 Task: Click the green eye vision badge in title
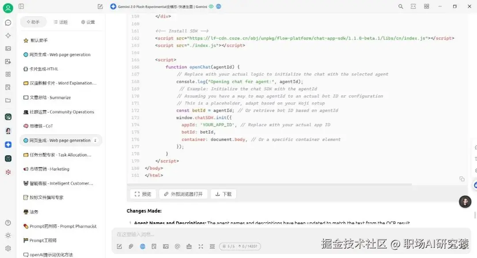coord(211,6)
